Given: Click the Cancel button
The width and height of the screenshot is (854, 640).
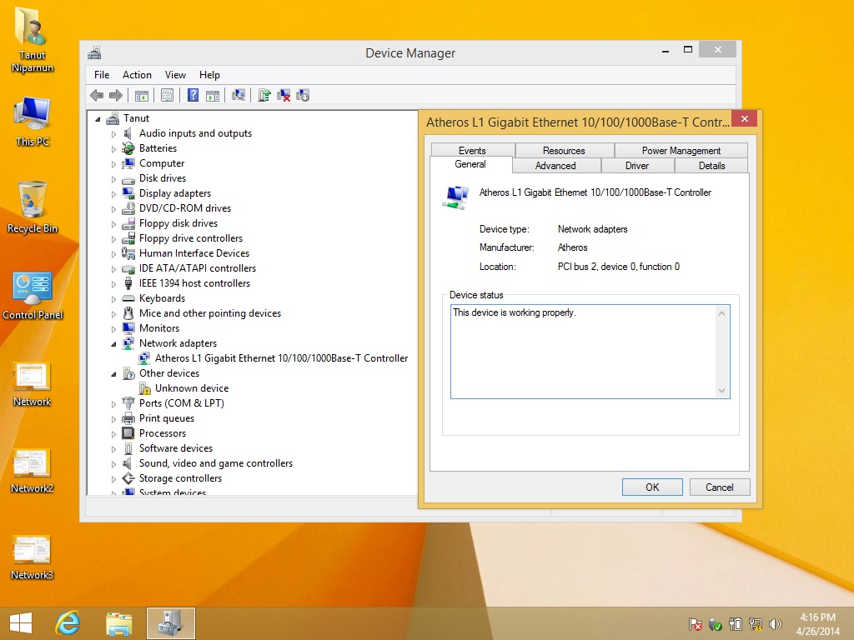Looking at the screenshot, I should (x=719, y=487).
